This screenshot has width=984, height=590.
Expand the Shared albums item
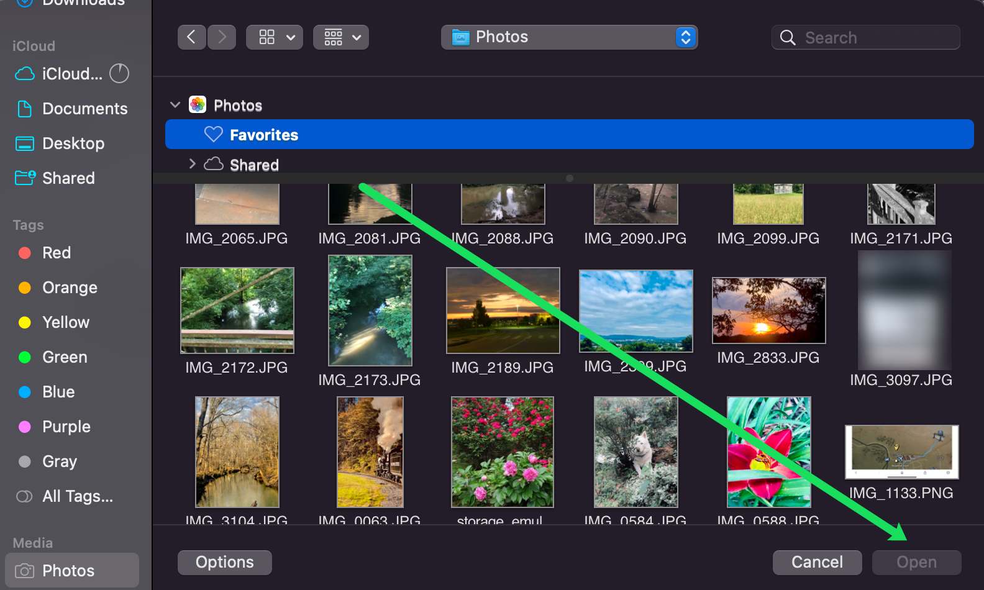(x=192, y=164)
